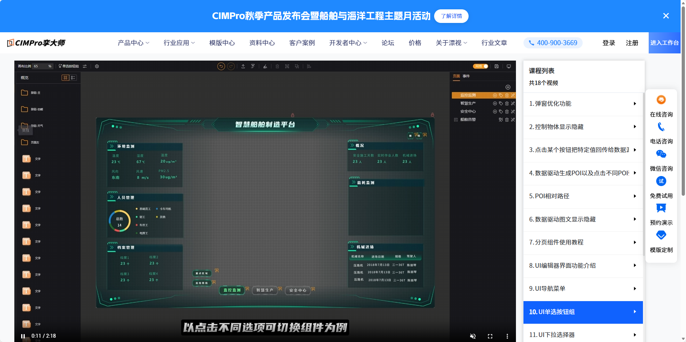686x342 pixels.
Task: Open the 论坛 nav link
Action: (388, 43)
